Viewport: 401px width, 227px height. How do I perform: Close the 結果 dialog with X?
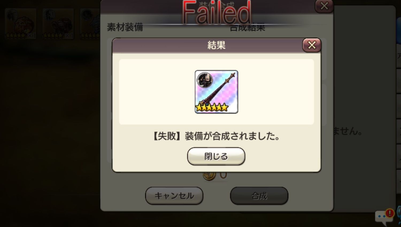tap(312, 45)
